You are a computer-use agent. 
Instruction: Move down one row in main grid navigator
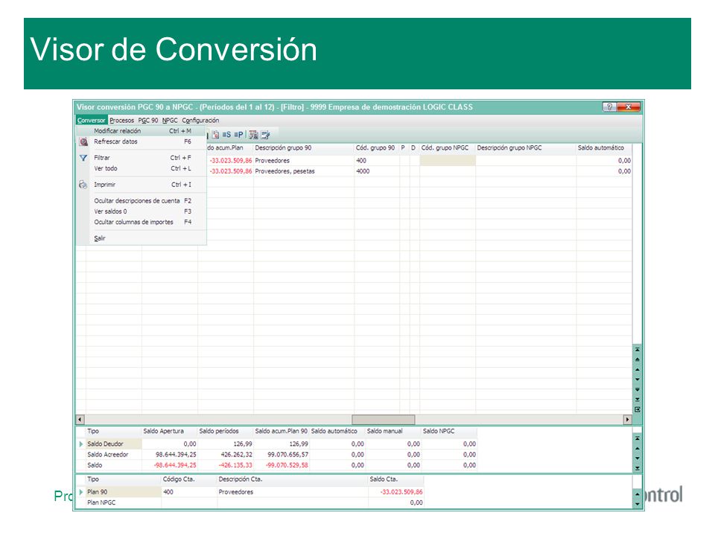click(x=638, y=379)
